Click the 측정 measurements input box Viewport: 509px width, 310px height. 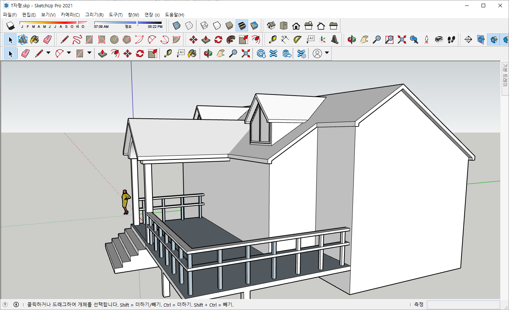pos(463,305)
